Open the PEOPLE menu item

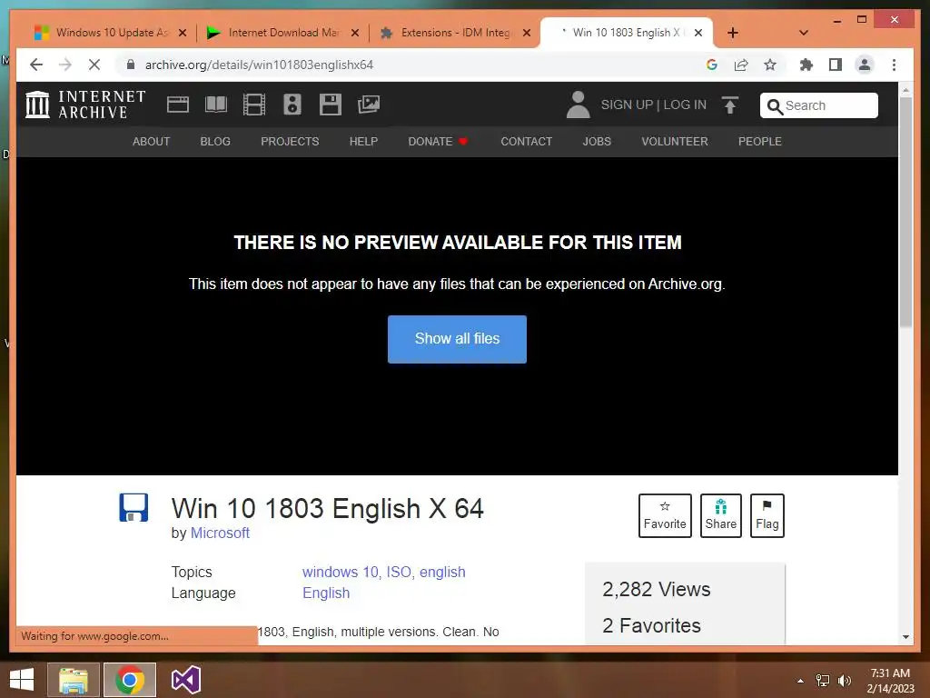tap(760, 142)
